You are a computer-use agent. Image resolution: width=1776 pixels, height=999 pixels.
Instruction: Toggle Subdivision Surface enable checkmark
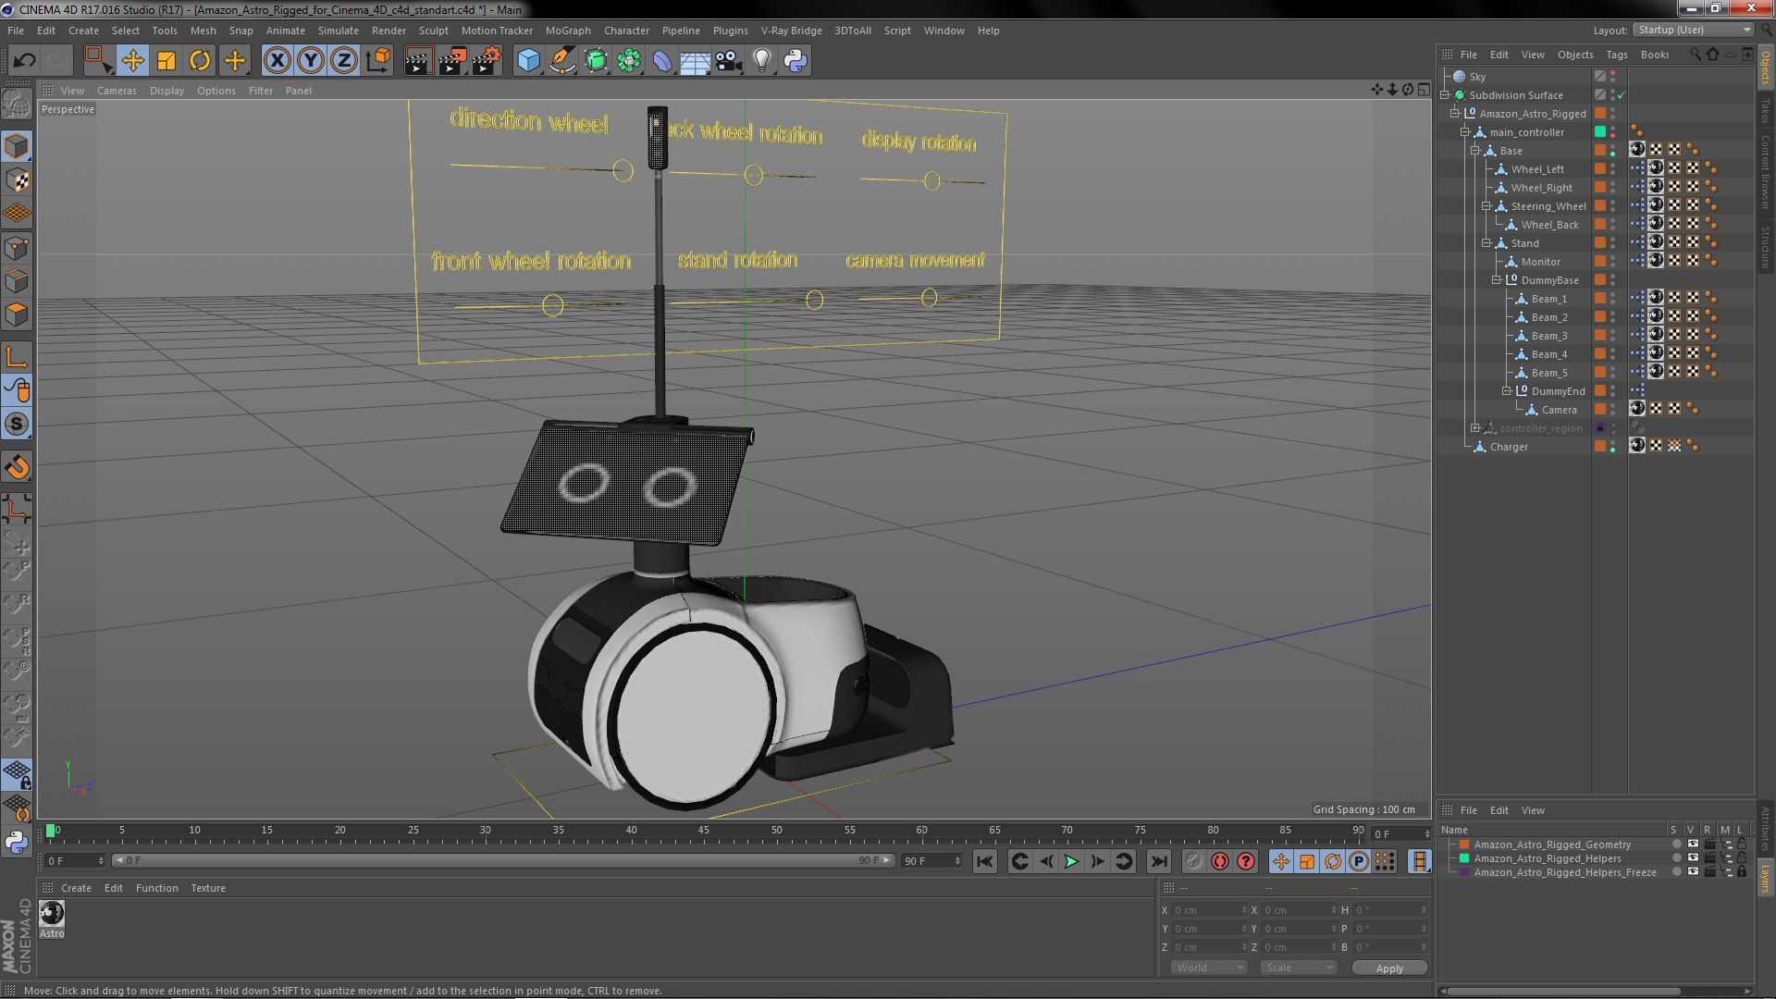(1621, 95)
